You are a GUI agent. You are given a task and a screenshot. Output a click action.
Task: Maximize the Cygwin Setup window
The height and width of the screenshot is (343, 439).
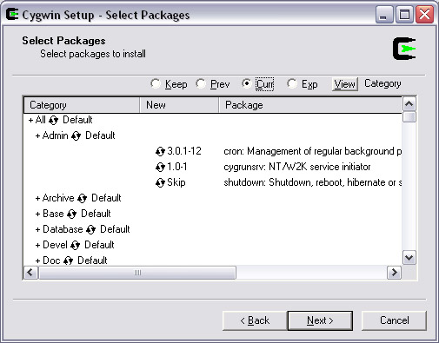(404, 15)
